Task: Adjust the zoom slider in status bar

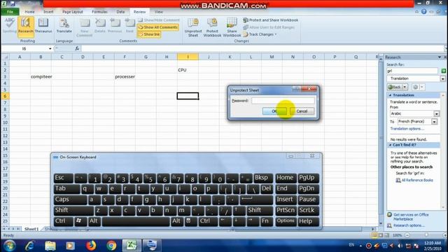Action: 426,235
